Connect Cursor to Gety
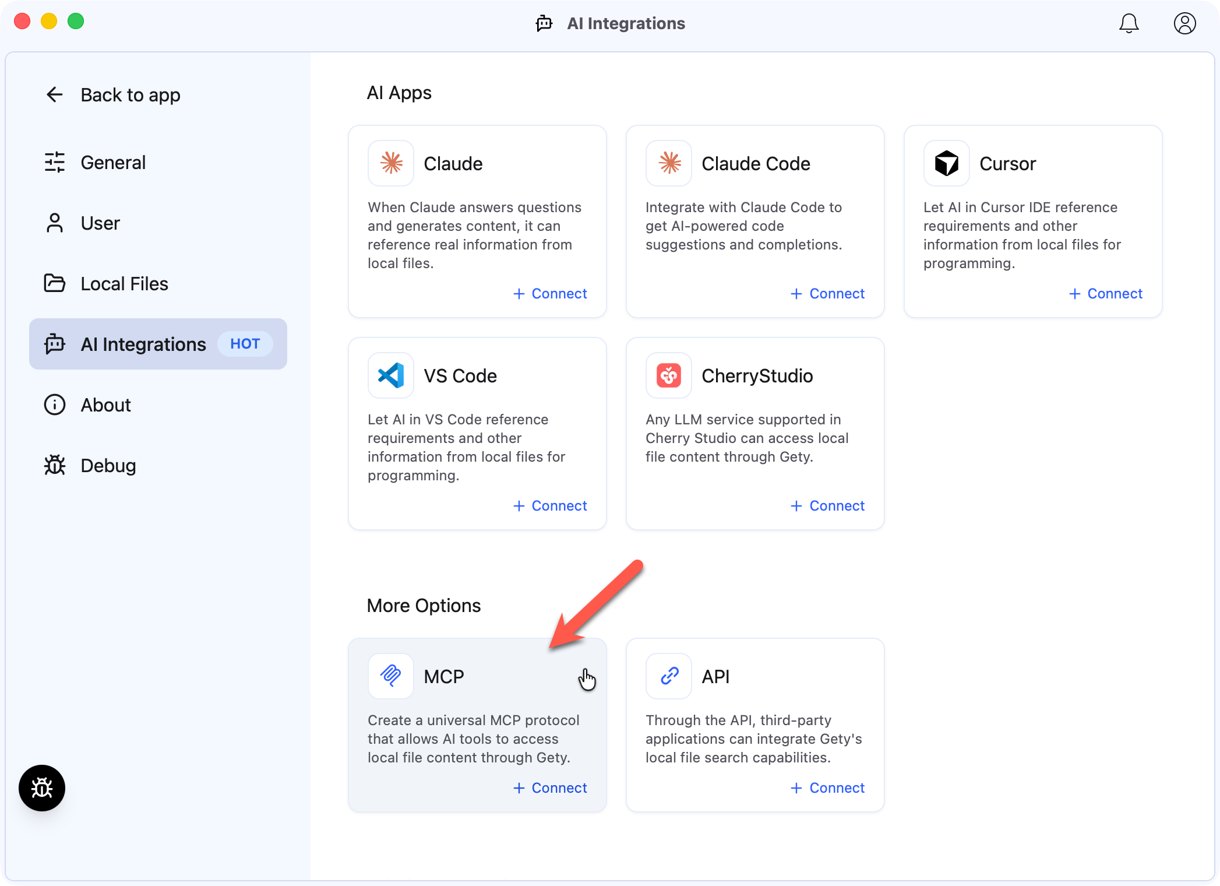 tap(1105, 293)
